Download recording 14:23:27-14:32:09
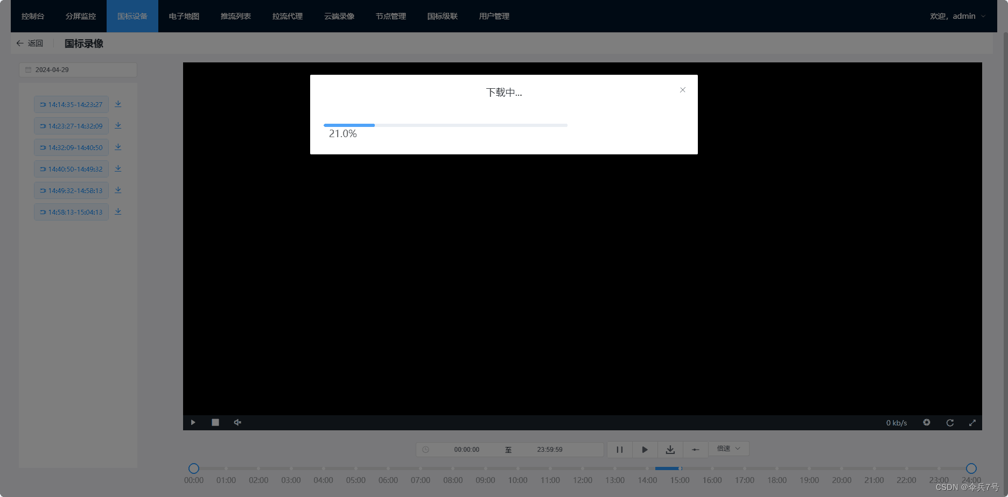The width and height of the screenshot is (1008, 497). (x=118, y=126)
